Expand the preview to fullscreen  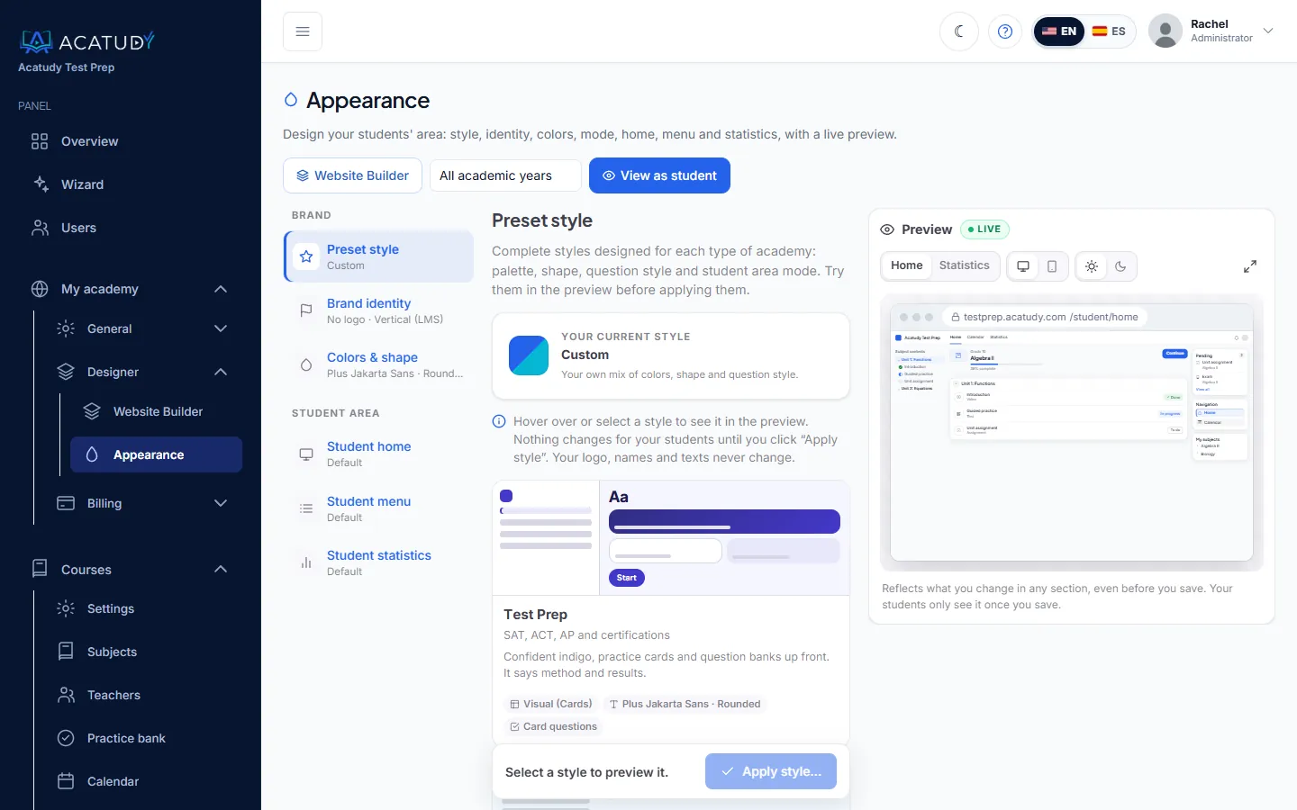[1250, 266]
